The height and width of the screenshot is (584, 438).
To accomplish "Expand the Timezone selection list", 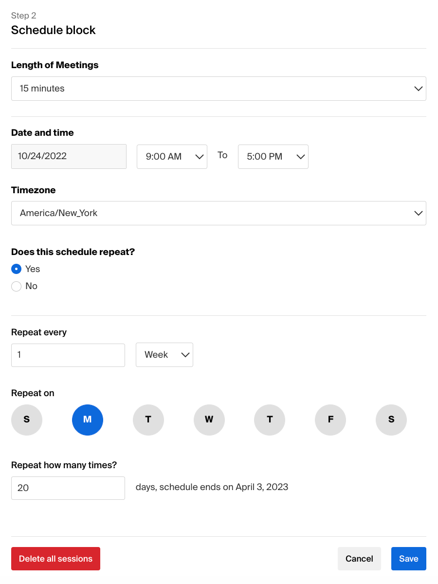I will point(219,213).
